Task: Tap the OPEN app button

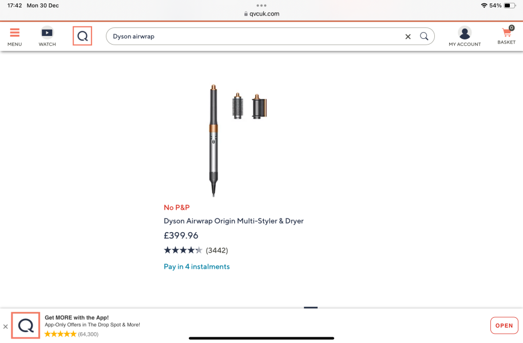Action: pyautogui.click(x=504, y=326)
